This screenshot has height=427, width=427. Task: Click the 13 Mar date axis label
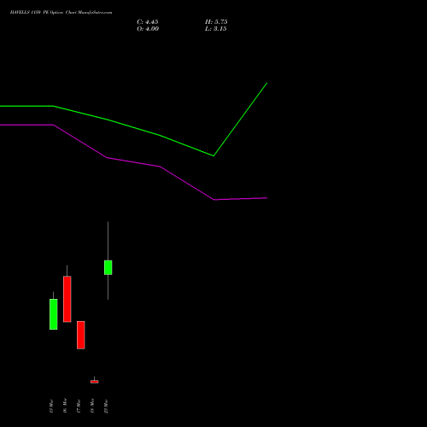51,406
